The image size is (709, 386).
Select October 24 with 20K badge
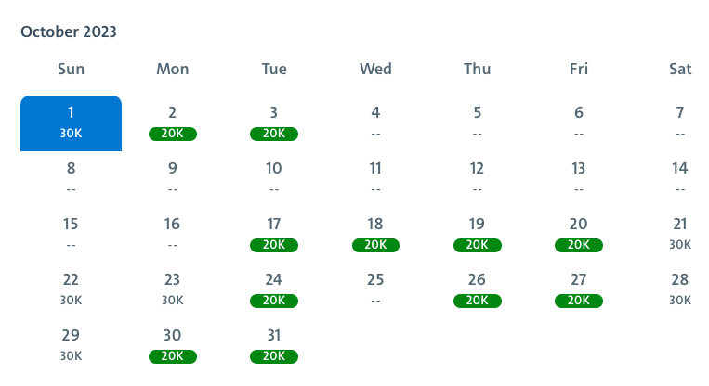click(274, 289)
